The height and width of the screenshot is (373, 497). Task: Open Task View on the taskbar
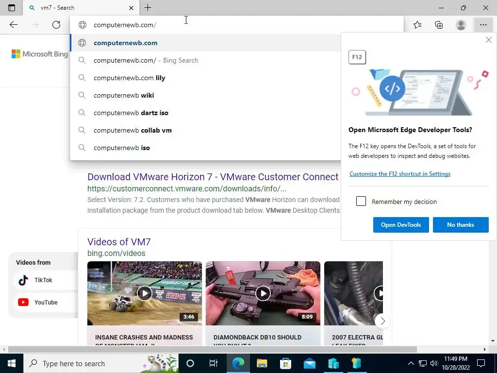tap(214, 363)
